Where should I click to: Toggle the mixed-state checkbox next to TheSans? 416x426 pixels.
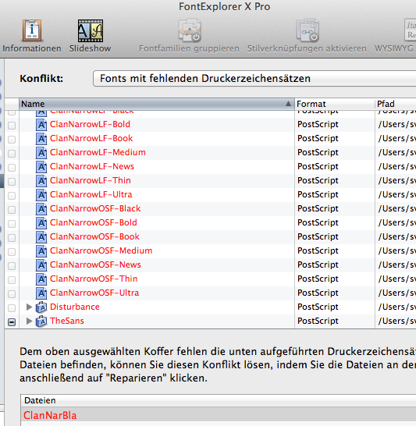12,322
